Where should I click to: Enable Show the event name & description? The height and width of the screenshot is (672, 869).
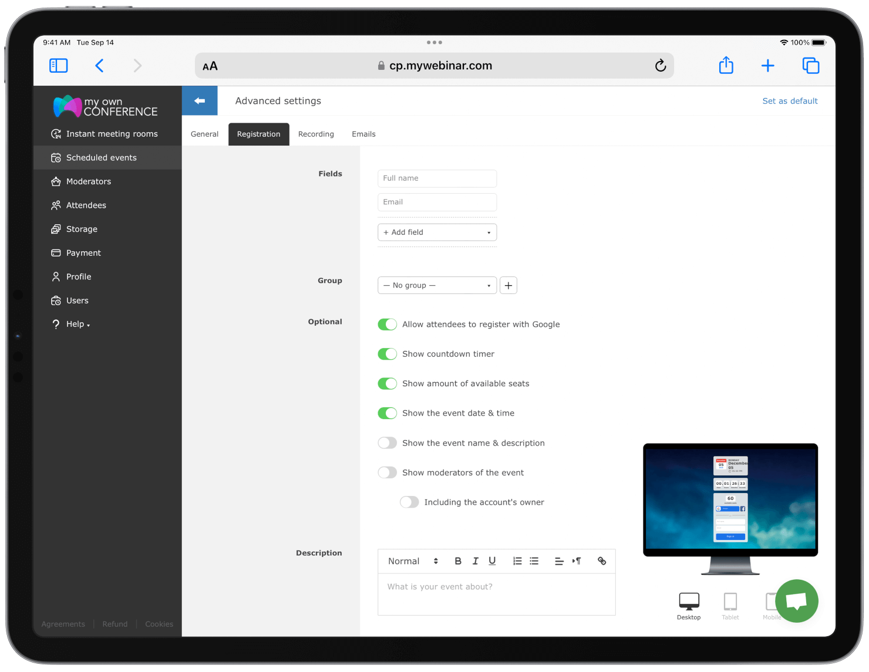(x=387, y=443)
